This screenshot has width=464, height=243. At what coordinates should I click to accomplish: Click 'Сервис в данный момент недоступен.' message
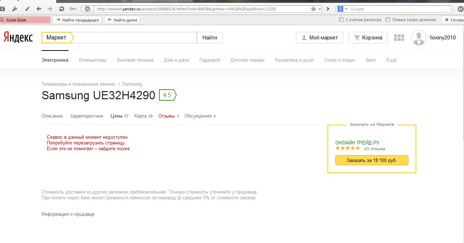(x=88, y=137)
